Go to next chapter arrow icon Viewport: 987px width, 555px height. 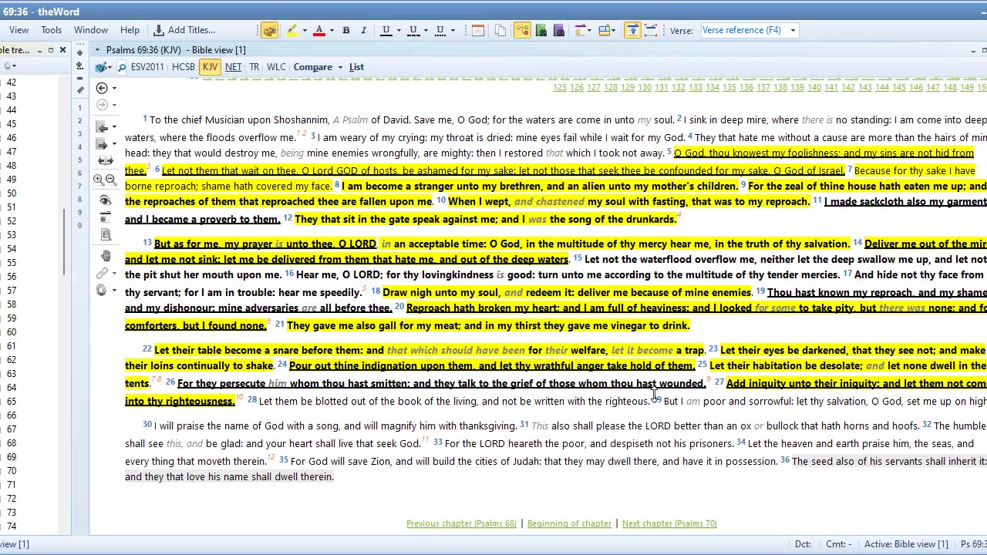pos(102,144)
